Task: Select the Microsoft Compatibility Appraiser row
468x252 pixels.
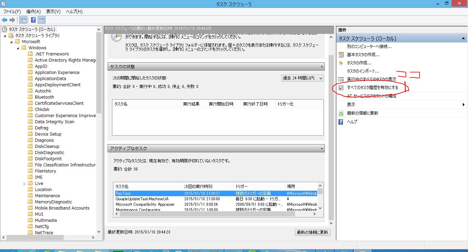Action: point(216,204)
